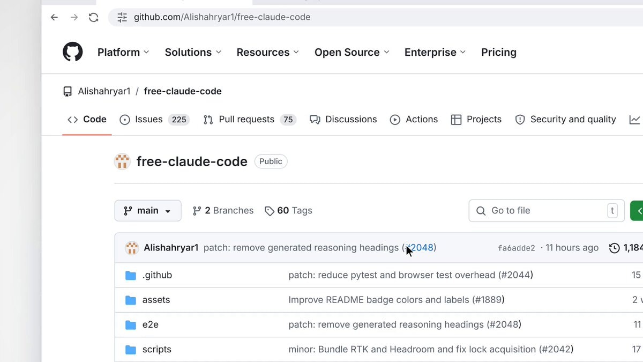Click the assets folder icon

131,300
